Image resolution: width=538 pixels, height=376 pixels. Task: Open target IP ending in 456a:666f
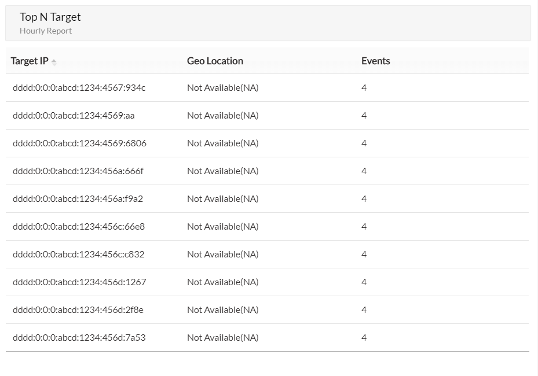click(x=78, y=171)
